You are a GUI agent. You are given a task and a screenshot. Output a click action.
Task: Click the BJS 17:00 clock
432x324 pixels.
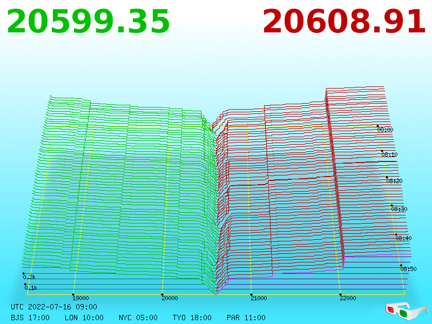[30, 318]
